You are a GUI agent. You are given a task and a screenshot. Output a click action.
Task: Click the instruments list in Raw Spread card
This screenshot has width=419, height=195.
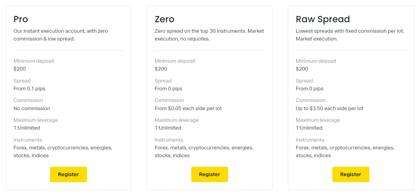(345, 151)
